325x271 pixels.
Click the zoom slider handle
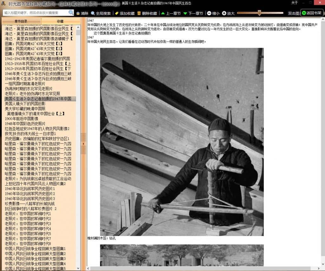pyautogui.click(x=259, y=13)
